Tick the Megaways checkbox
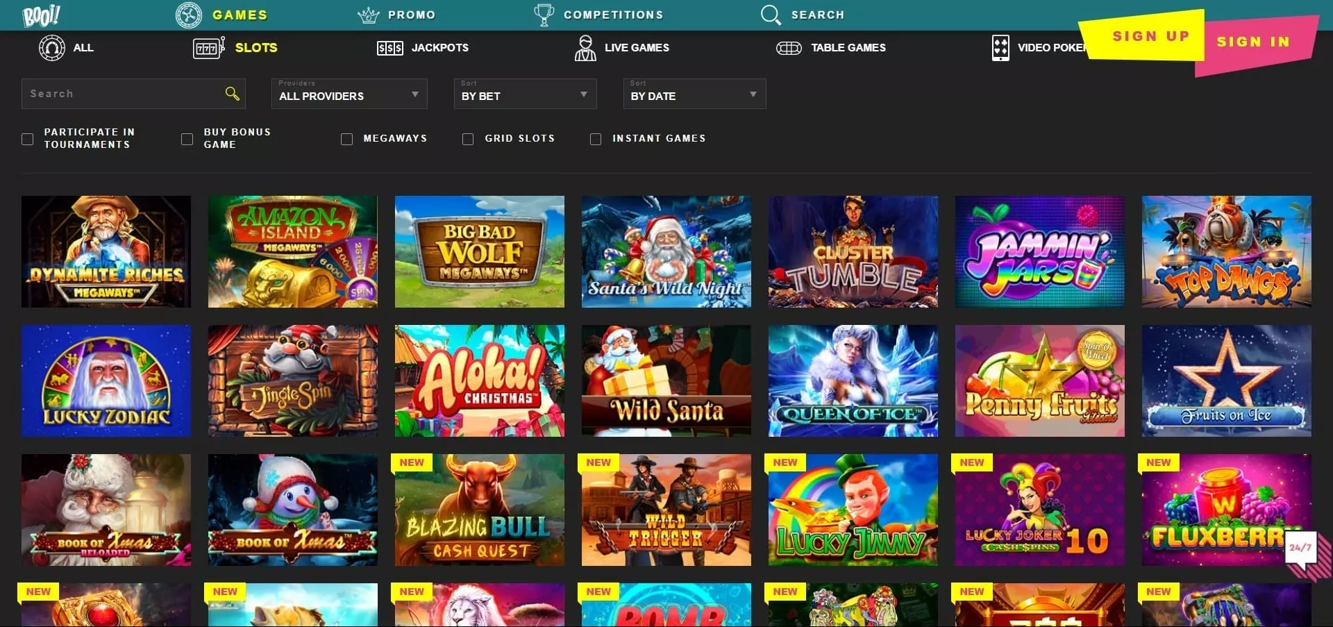Screen dimensions: 1333x627 pos(346,139)
